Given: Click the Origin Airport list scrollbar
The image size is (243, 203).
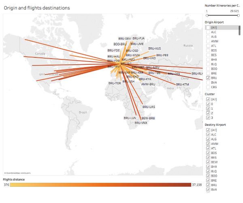Looking at the screenshot, I should click(x=239, y=30).
